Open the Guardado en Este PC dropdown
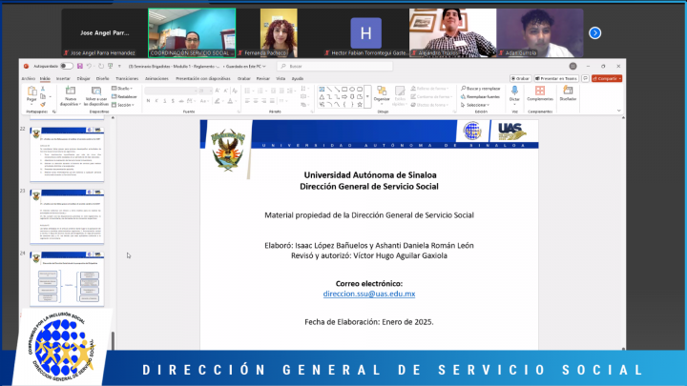Screen dimensions: 687x386 click(x=246, y=67)
